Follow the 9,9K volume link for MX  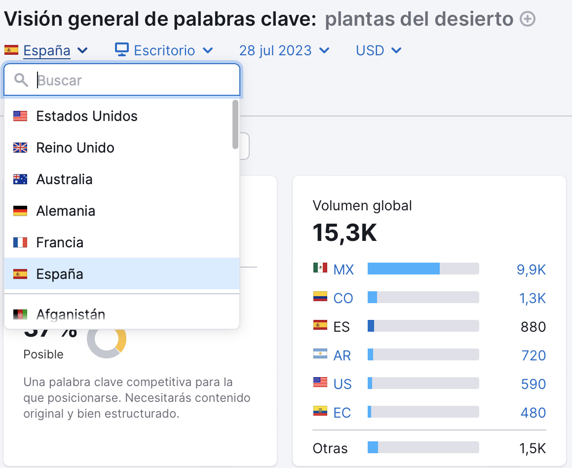532,270
